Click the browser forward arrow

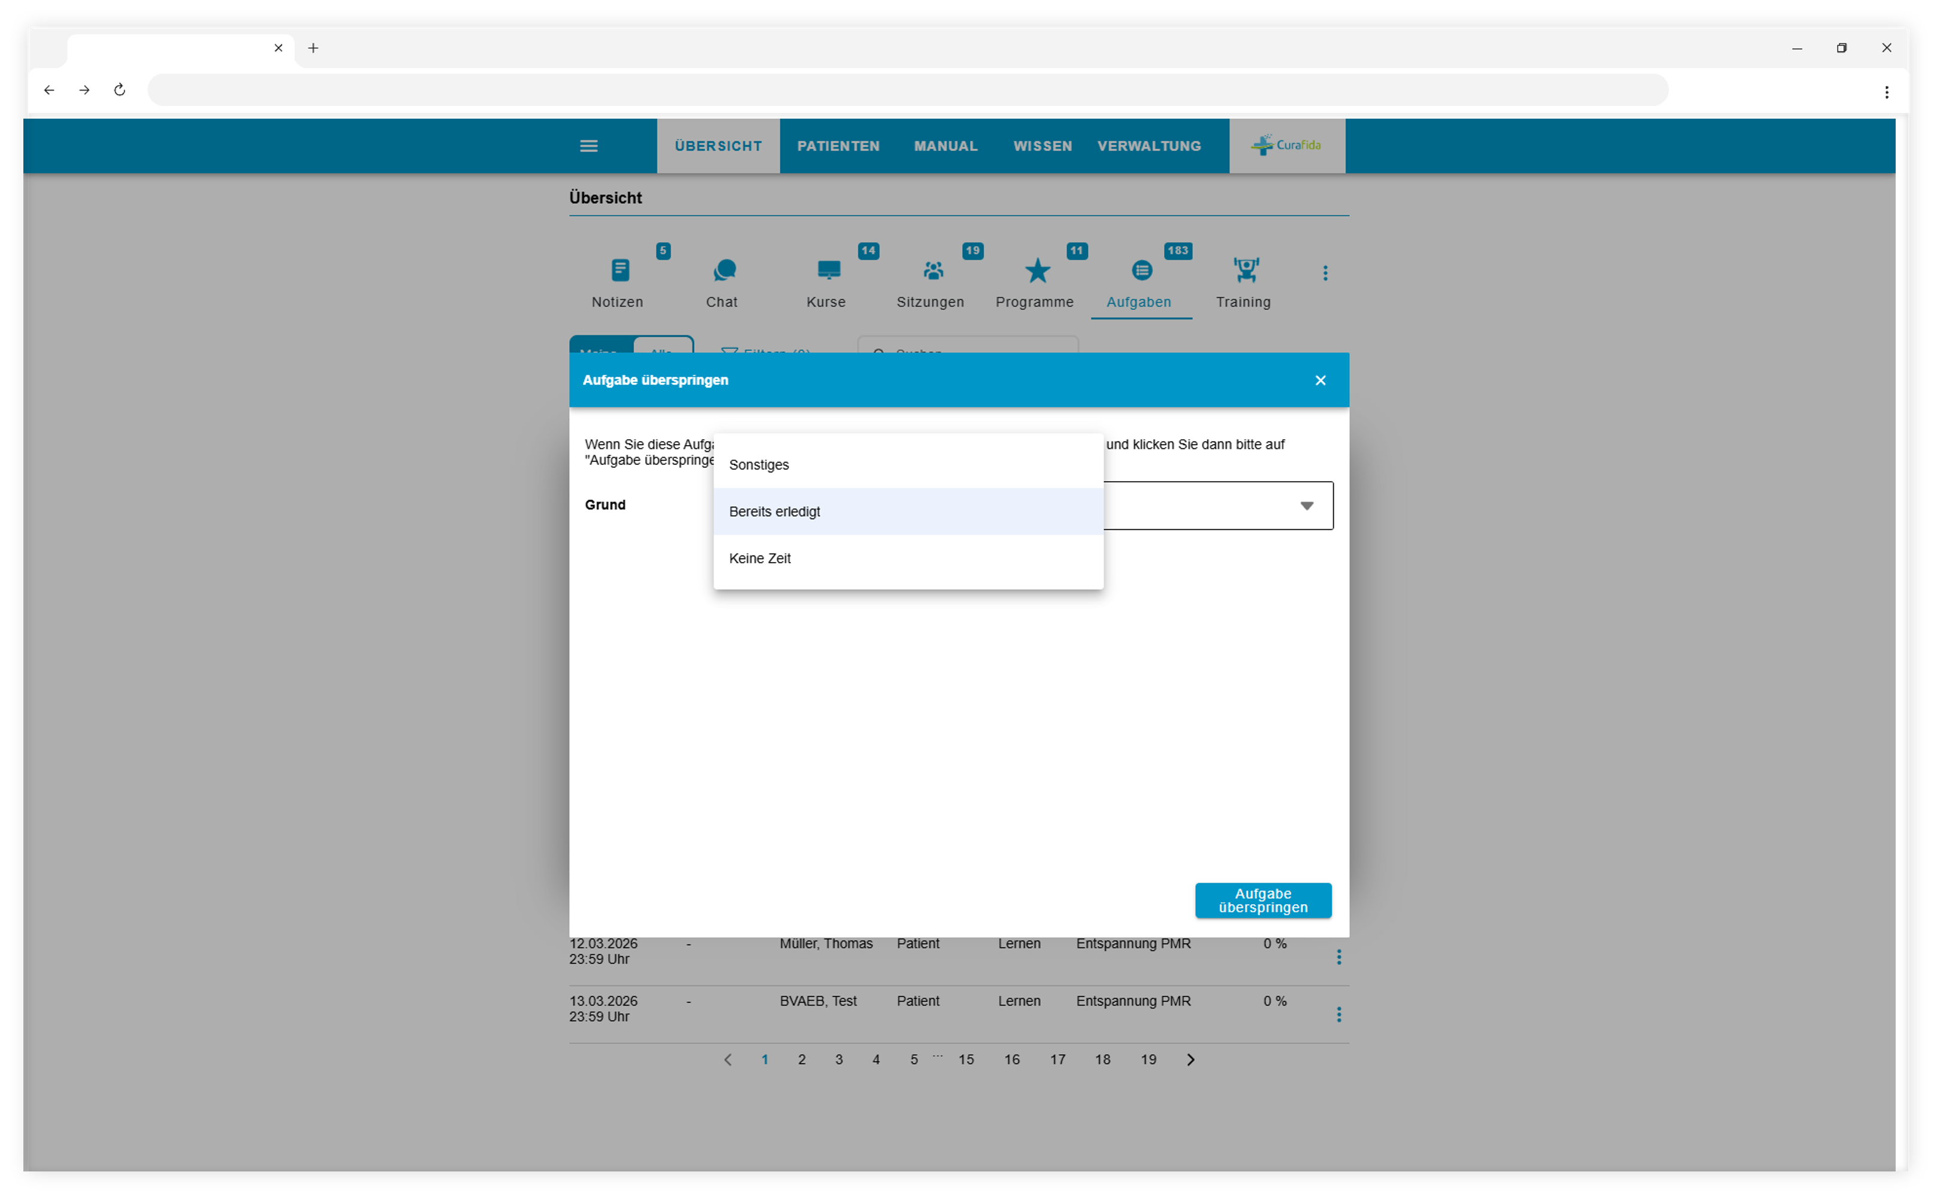(x=84, y=90)
